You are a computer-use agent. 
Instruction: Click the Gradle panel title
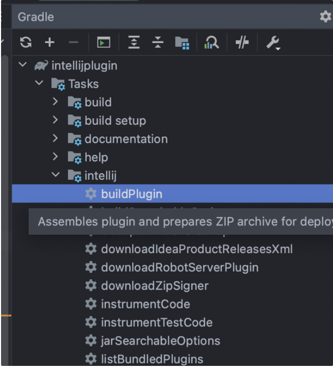coord(36,17)
